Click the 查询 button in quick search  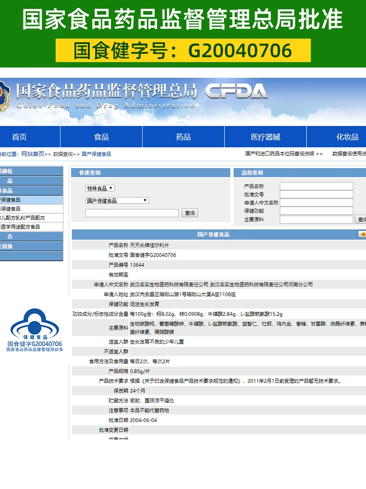[x=190, y=213]
